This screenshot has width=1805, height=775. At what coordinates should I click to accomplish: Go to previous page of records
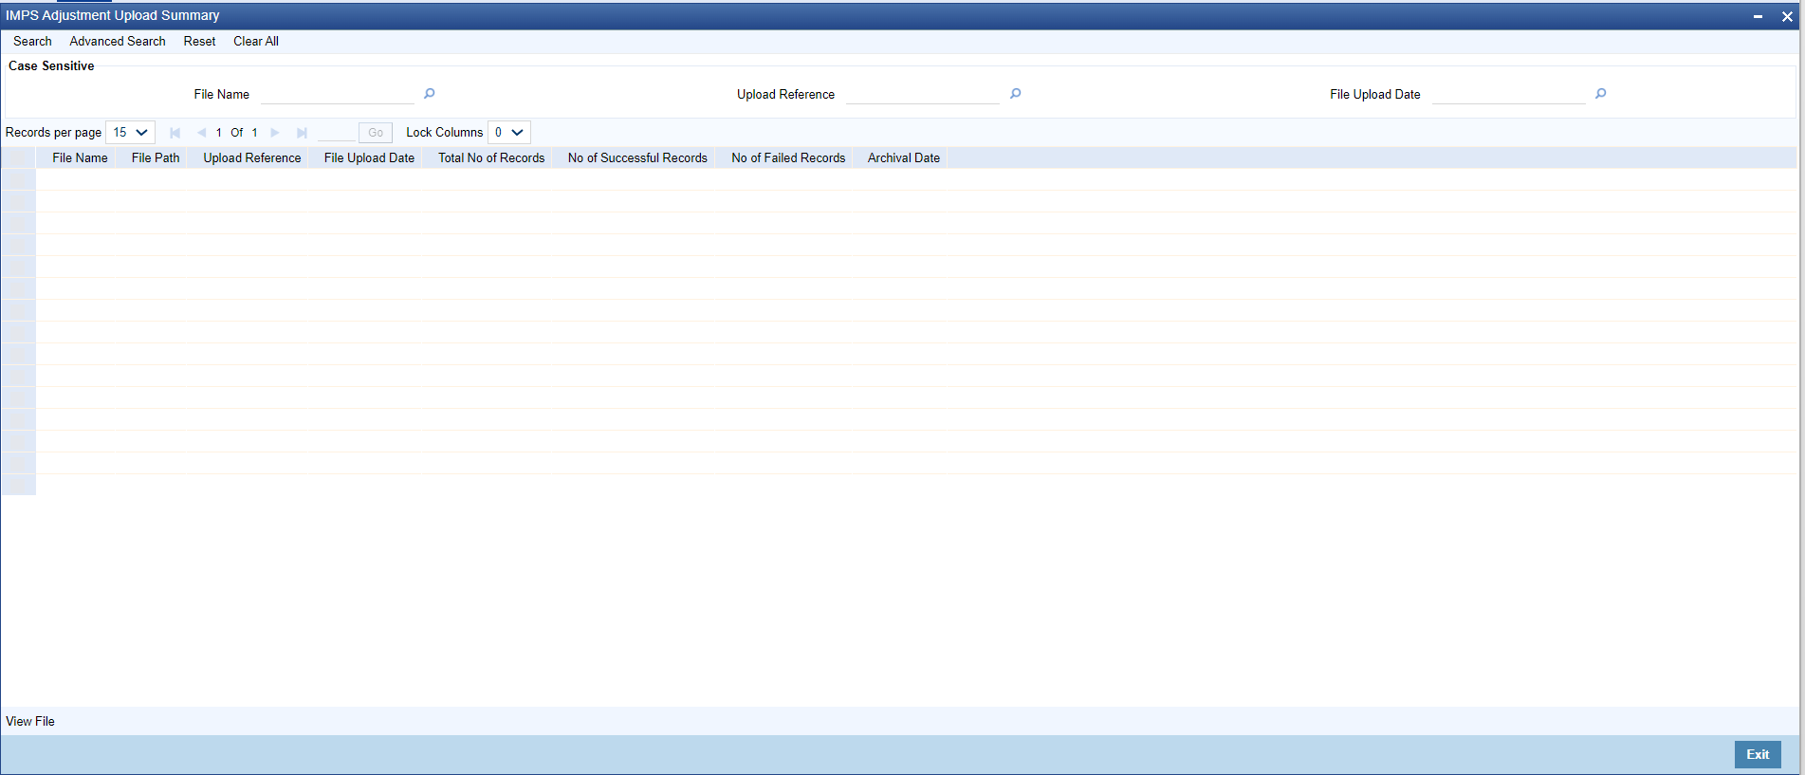point(201,133)
